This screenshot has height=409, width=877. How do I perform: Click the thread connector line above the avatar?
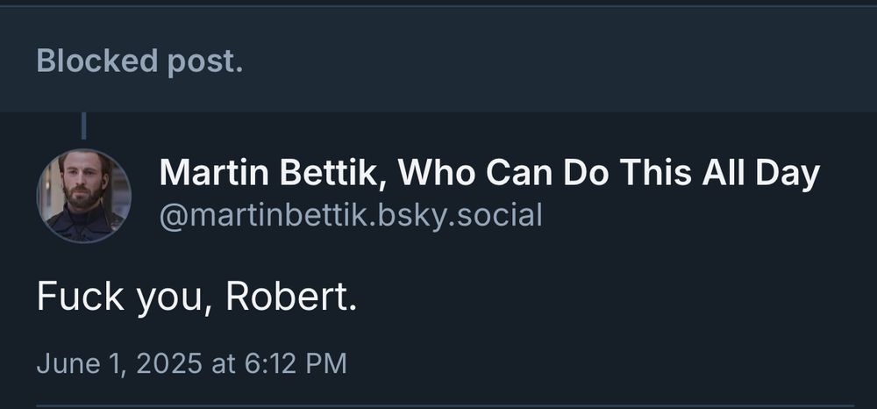[x=83, y=126]
